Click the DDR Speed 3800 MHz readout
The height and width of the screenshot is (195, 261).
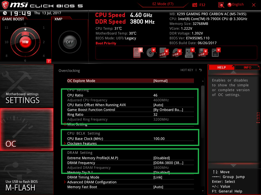pyautogui.click(x=125, y=22)
